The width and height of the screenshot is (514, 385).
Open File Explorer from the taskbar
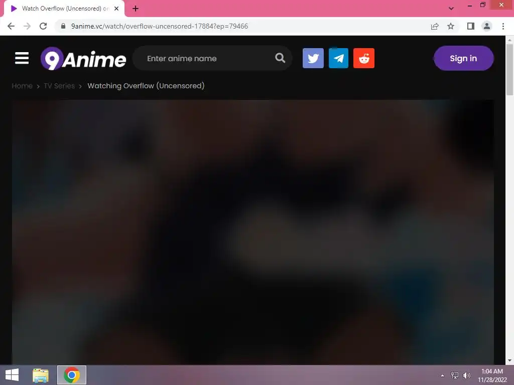tap(41, 375)
